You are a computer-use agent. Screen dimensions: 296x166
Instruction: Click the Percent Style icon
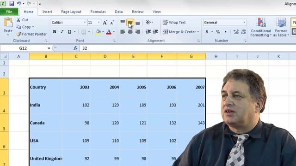point(218,32)
